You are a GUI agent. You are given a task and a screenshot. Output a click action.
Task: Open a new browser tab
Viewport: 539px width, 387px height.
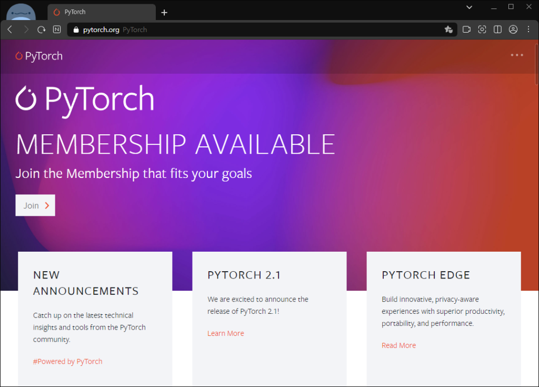point(164,13)
